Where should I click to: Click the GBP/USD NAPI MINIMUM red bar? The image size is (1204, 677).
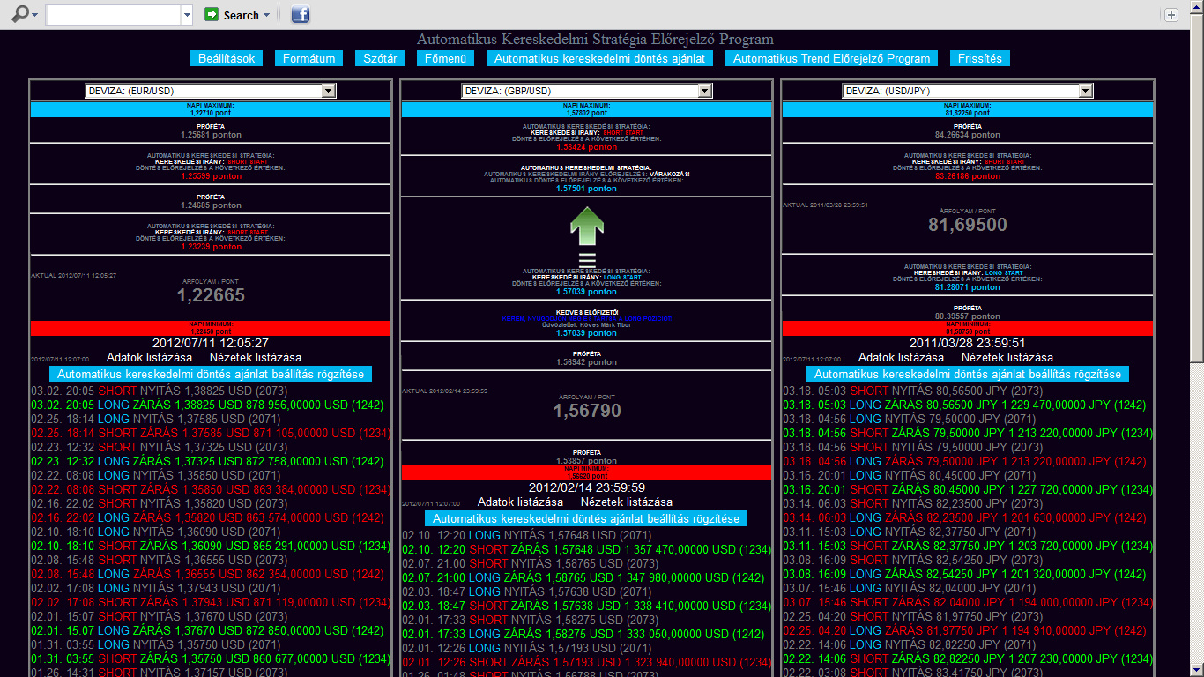(x=586, y=472)
